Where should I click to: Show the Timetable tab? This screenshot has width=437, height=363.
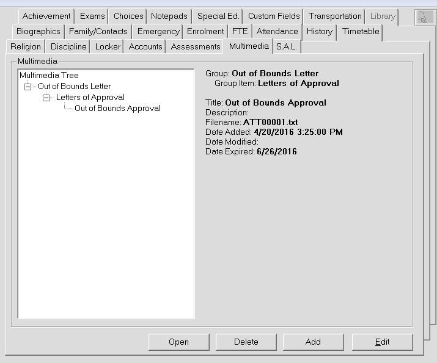coord(361,32)
